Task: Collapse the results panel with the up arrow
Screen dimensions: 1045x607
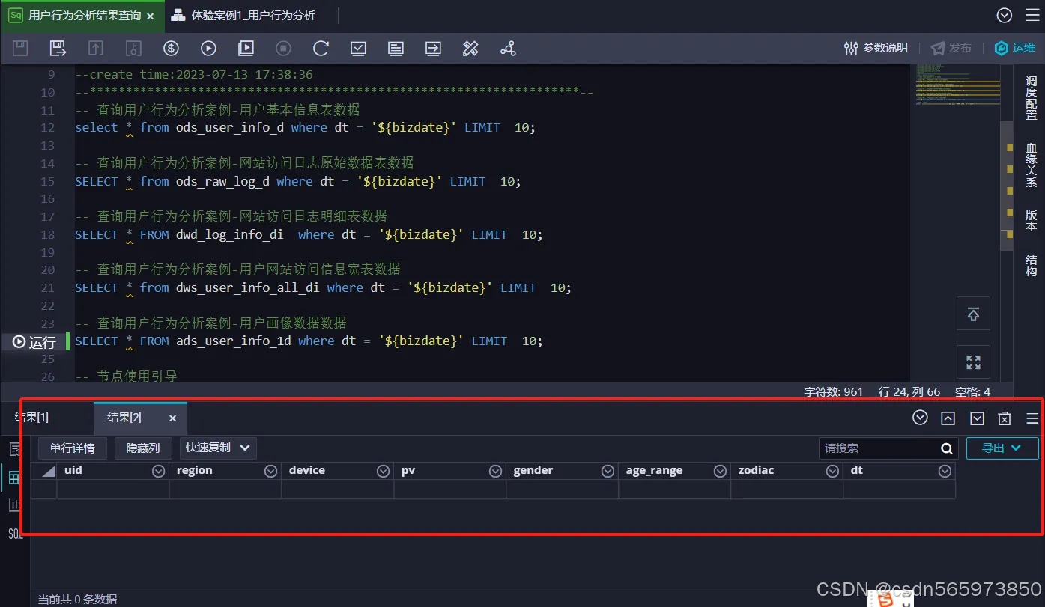Action: [x=948, y=418]
